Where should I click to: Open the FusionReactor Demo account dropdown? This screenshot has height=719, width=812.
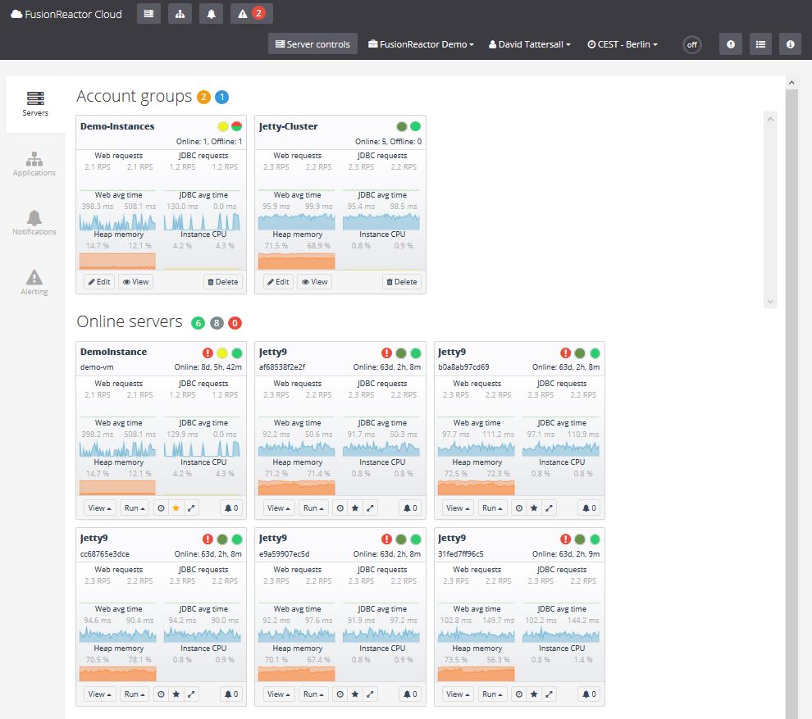[421, 44]
